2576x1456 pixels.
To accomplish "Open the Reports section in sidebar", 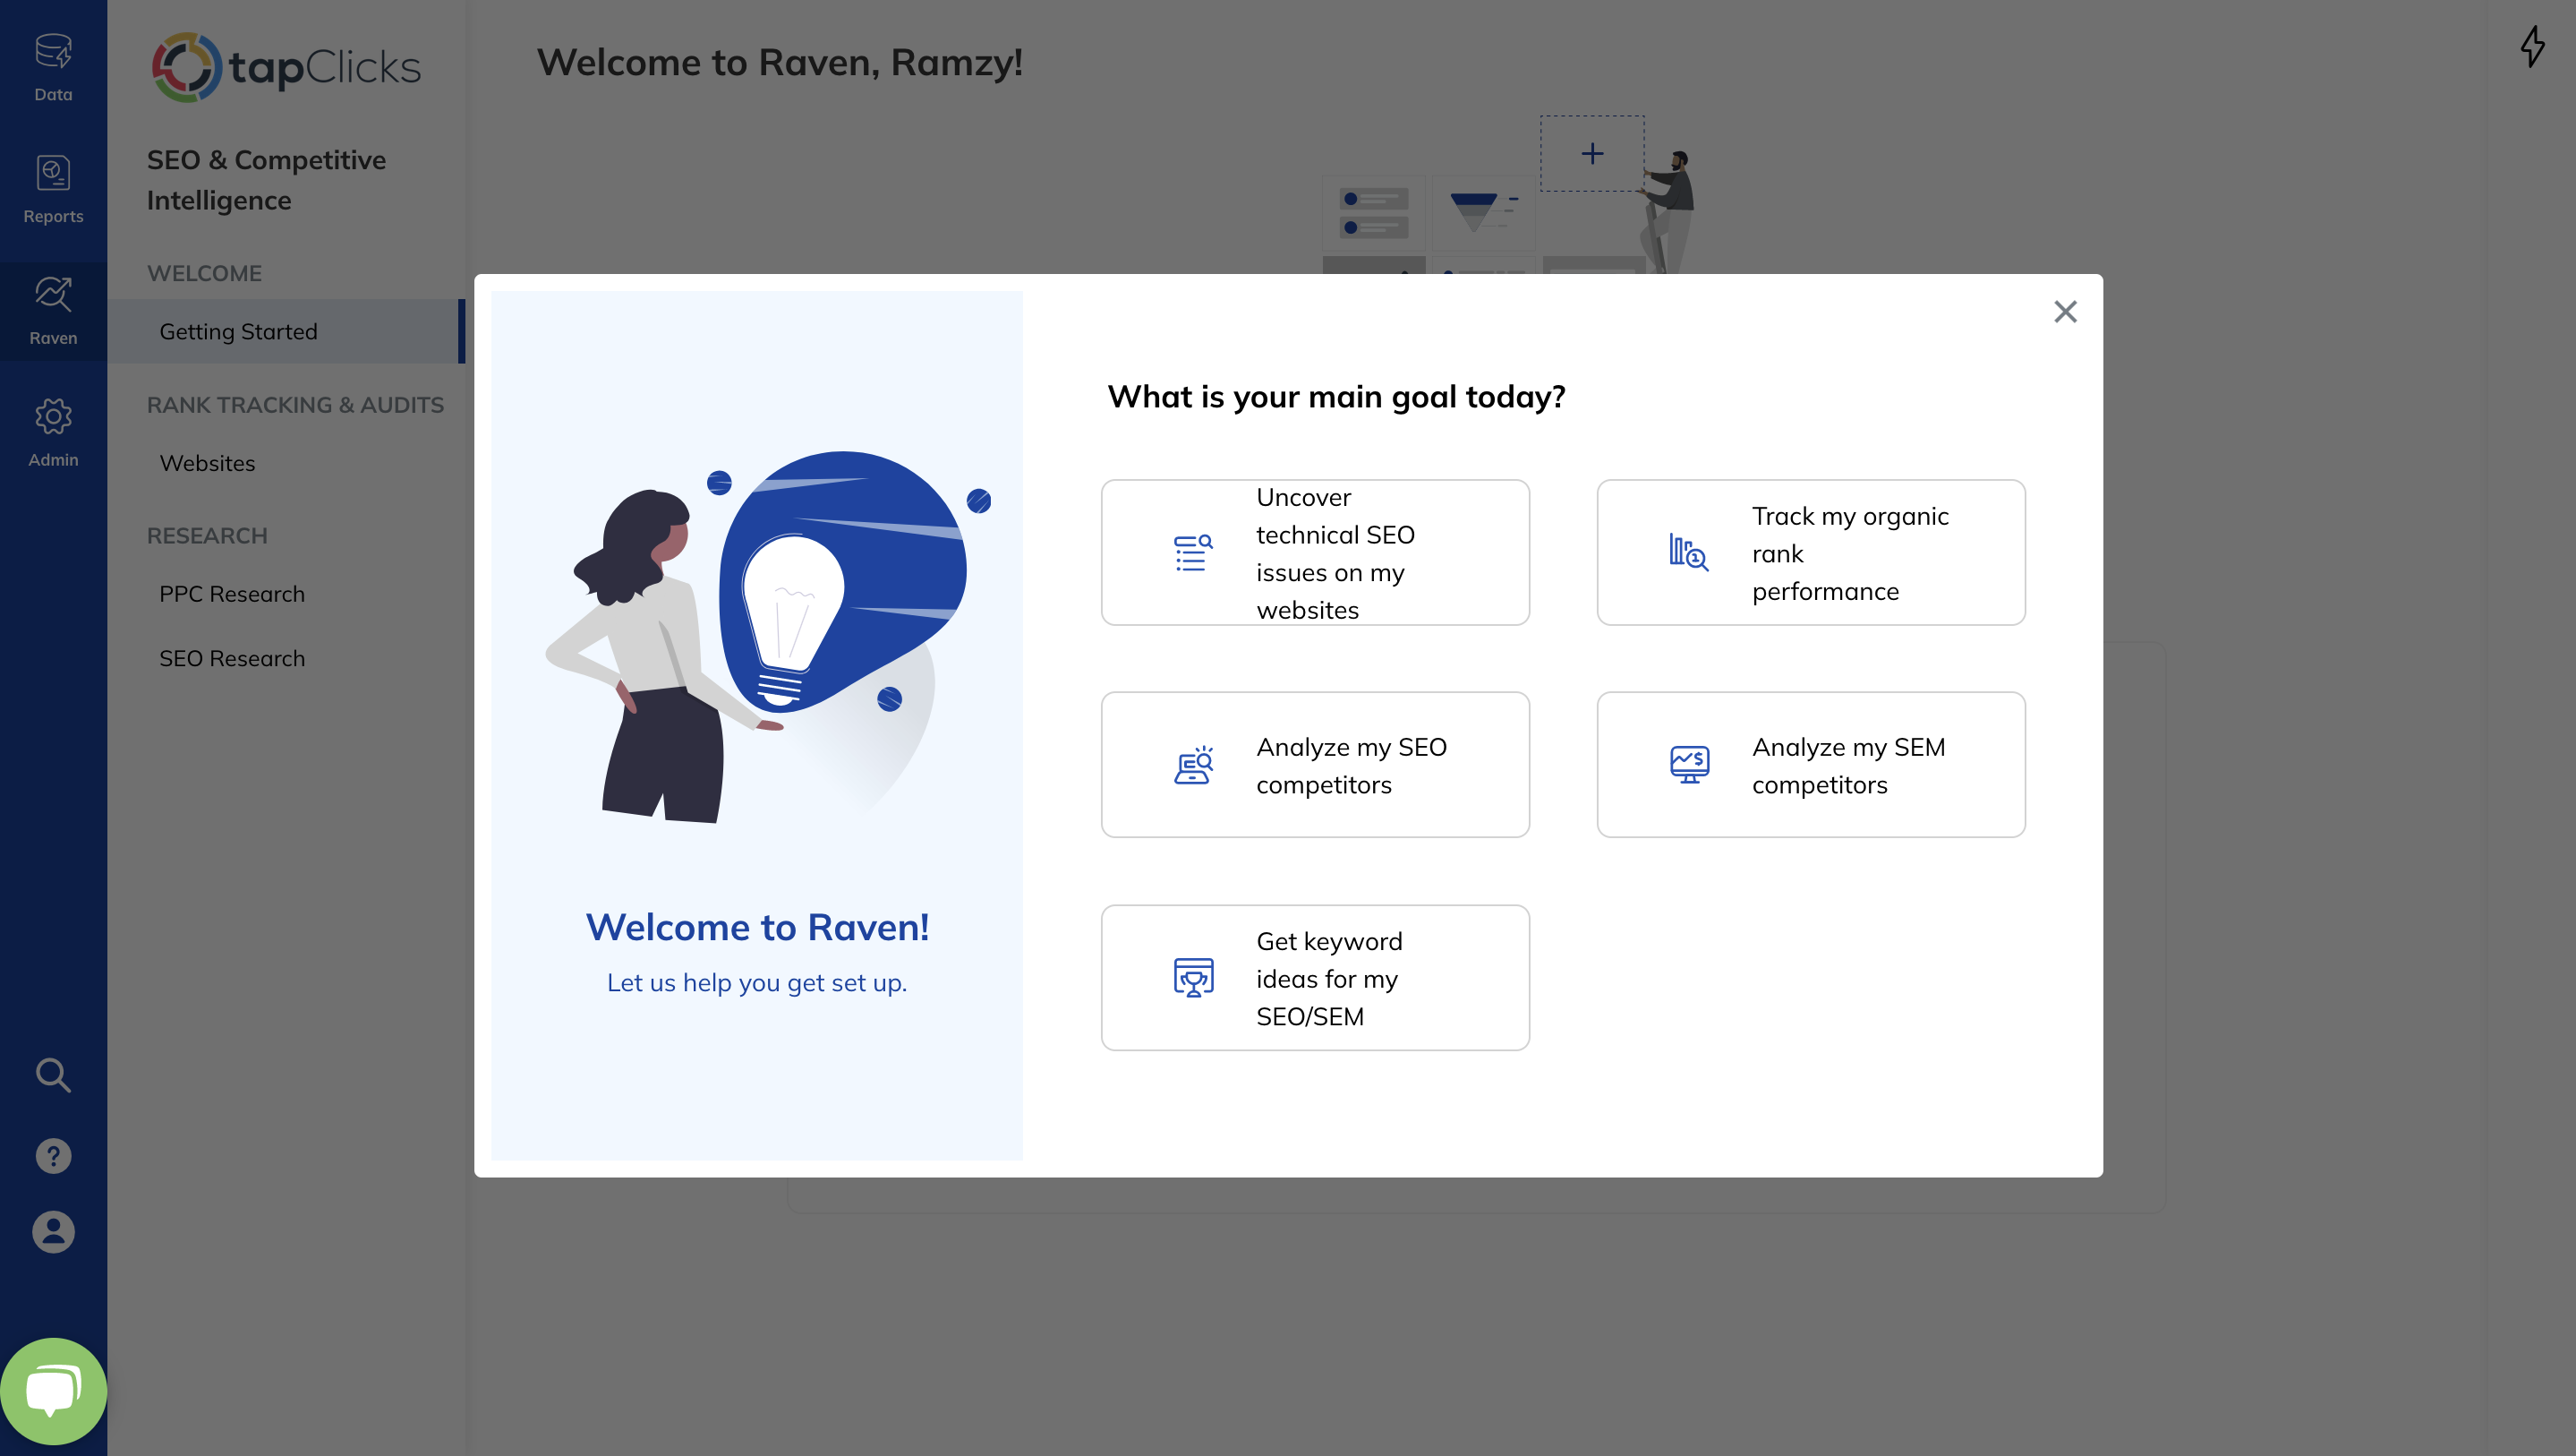I will (x=53, y=190).
